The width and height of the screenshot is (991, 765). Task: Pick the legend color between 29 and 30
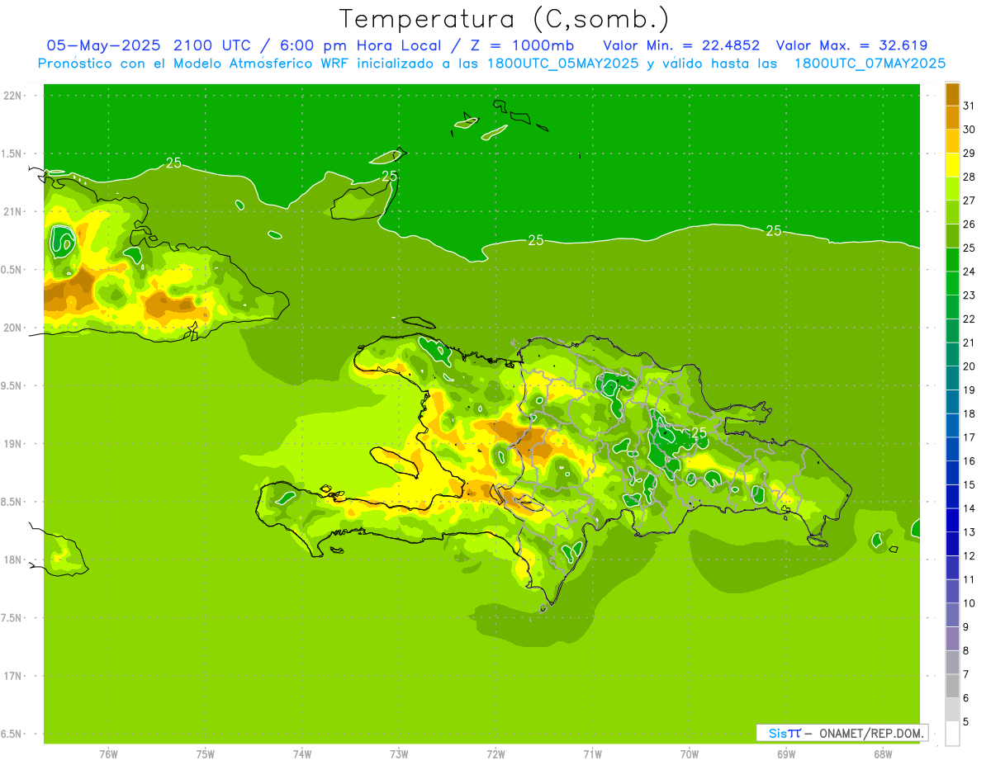(952, 142)
